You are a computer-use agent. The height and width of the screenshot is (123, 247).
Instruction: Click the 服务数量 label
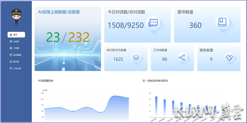pyautogui.click(x=207, y=50)
